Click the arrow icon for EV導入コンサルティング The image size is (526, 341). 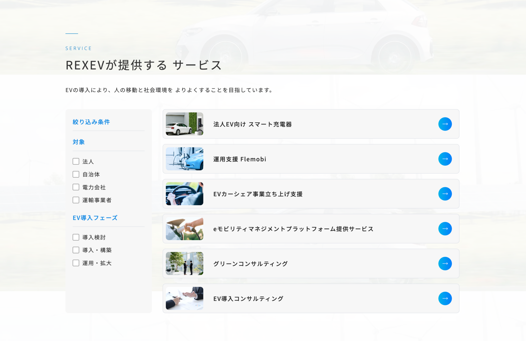coord(445,298)
